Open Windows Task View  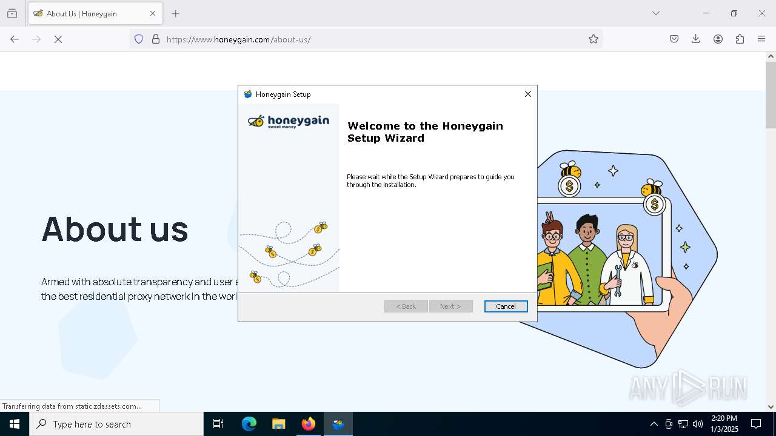tap(218, 424)
